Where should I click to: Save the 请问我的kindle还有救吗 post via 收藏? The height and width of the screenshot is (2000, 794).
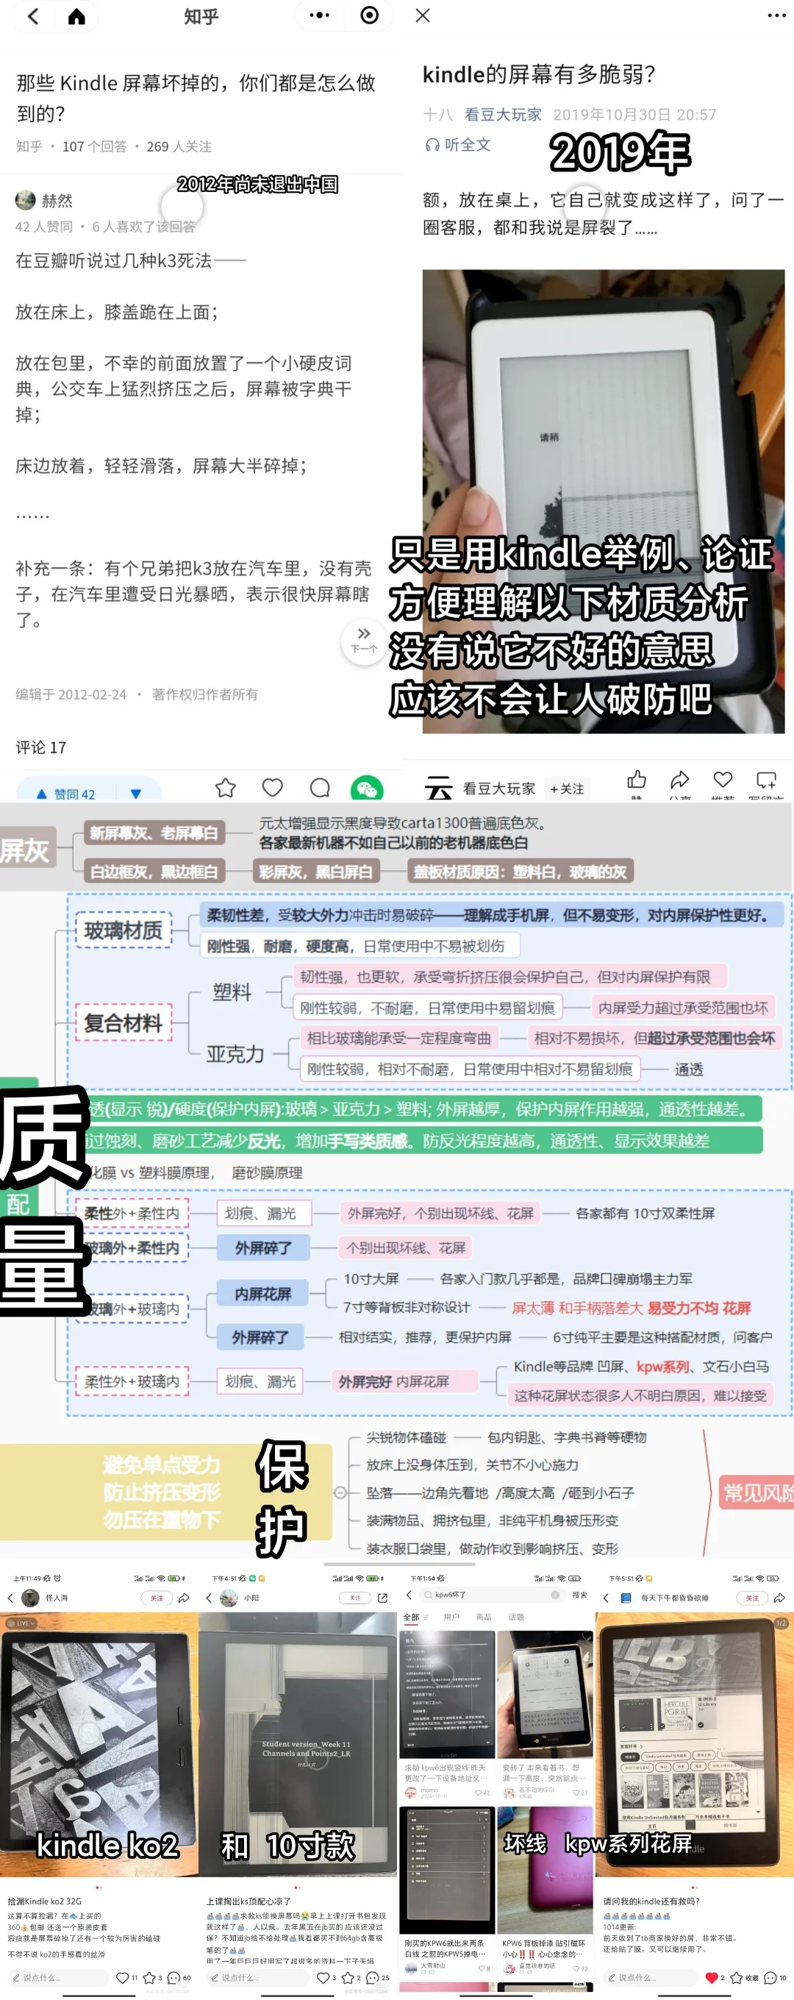pyautogui.click(x=744, y=1977)
